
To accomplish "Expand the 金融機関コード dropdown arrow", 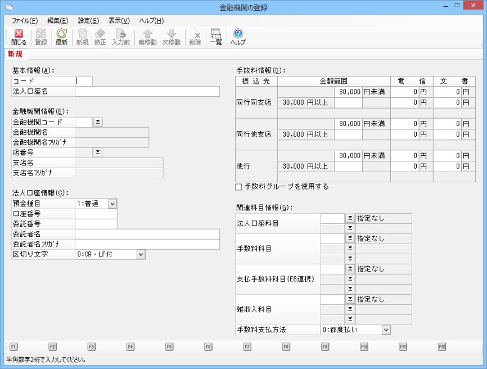I will [97, 121].
